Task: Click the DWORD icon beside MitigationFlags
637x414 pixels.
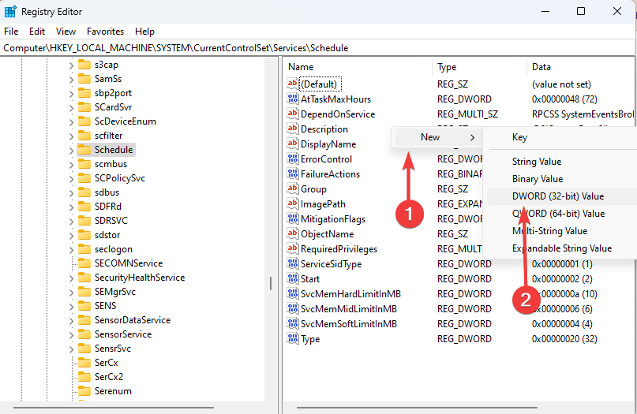Action: click(293, 218)
